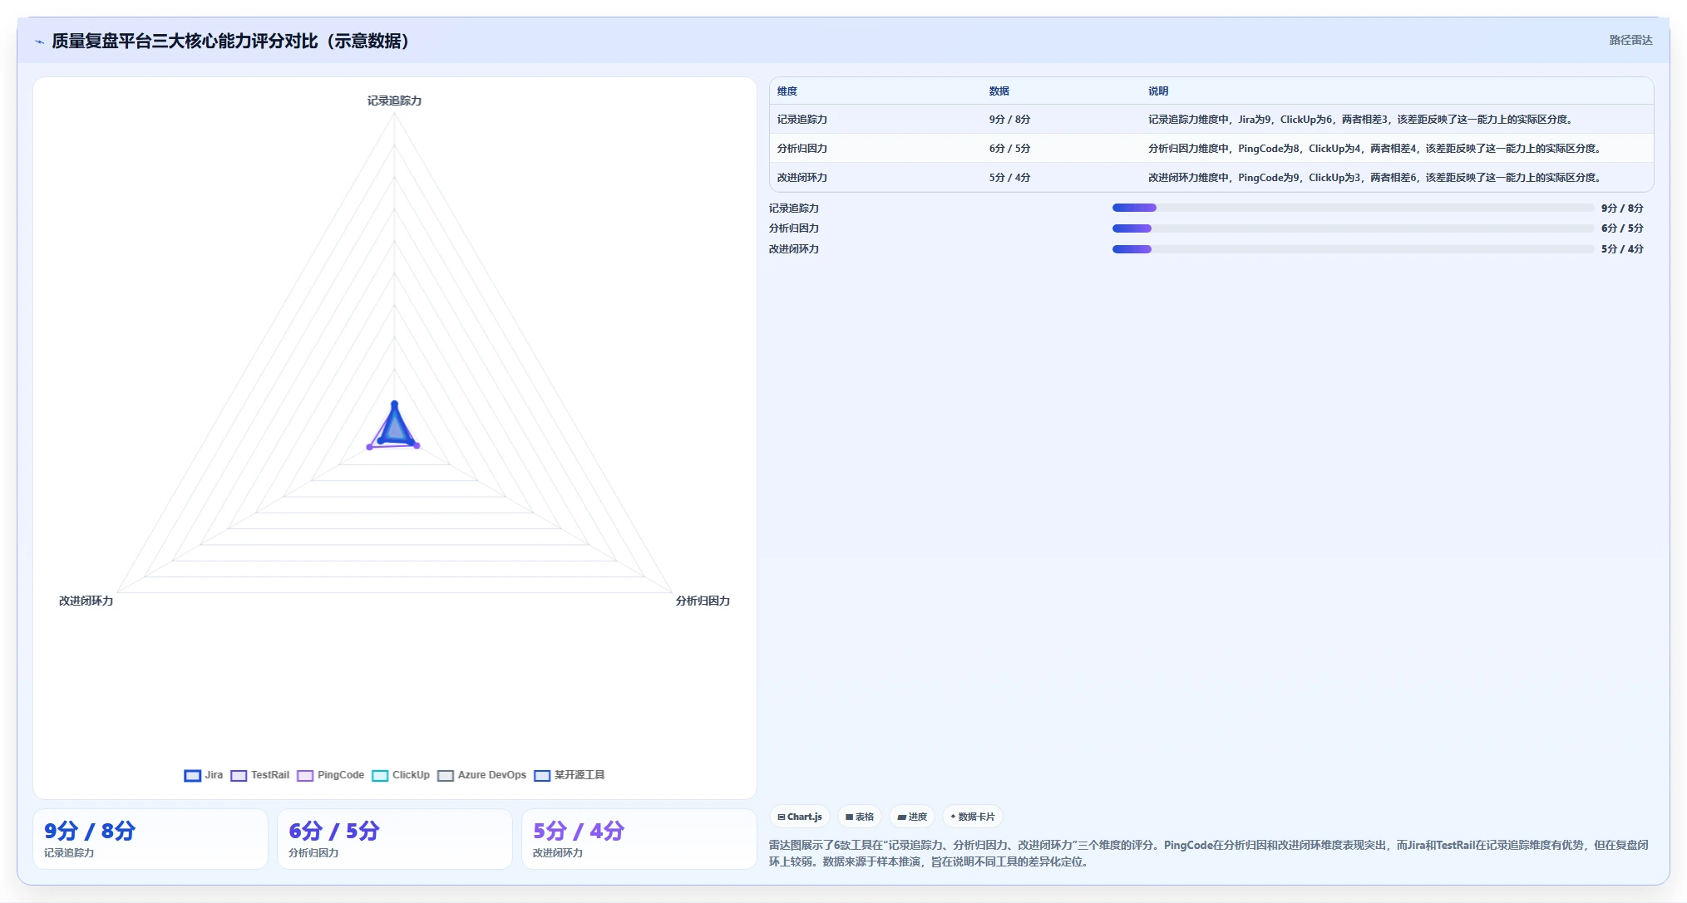The height and width of the screenshot is (903, 1687).
Task: Open the 5分 / 4分 改进闭环力 card
Action: [x=639, y=839]
